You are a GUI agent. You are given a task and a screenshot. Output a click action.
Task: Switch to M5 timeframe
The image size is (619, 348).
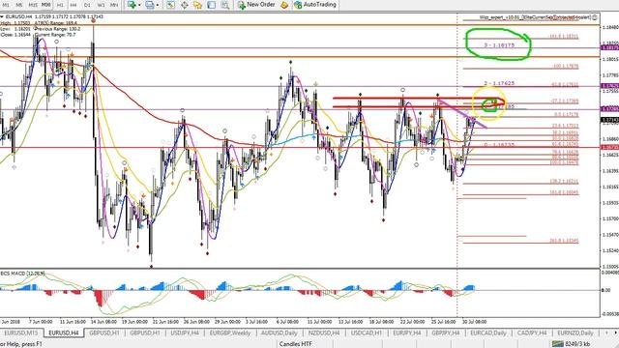[x=19, y=5]
